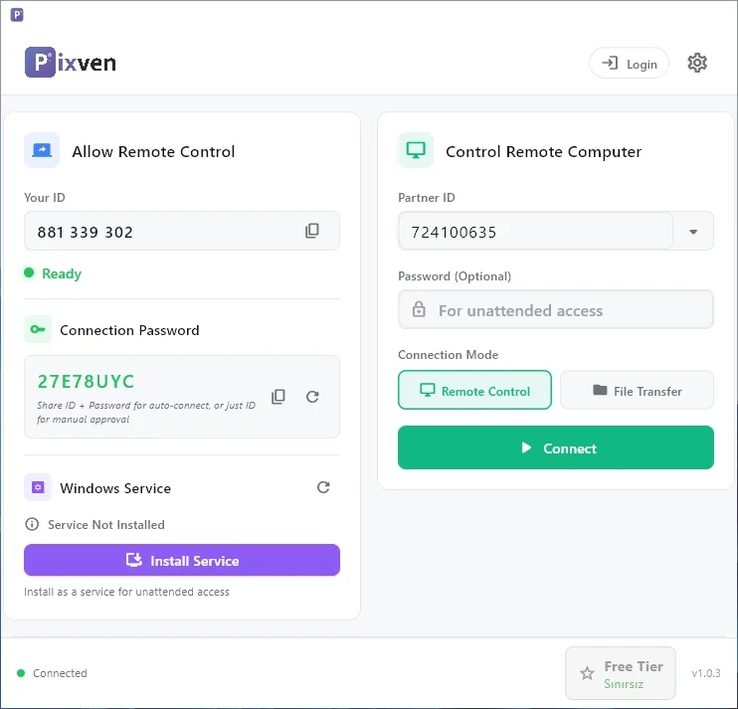Open settings via the gear icon

(x=697, y=63)
